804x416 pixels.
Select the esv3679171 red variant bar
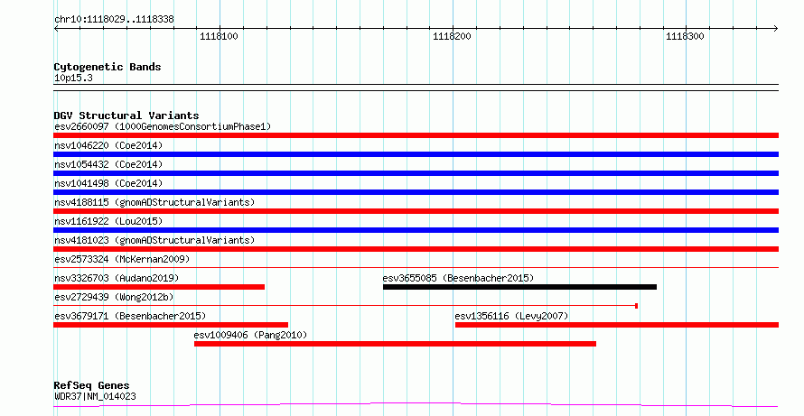click(x=171, y=325)
